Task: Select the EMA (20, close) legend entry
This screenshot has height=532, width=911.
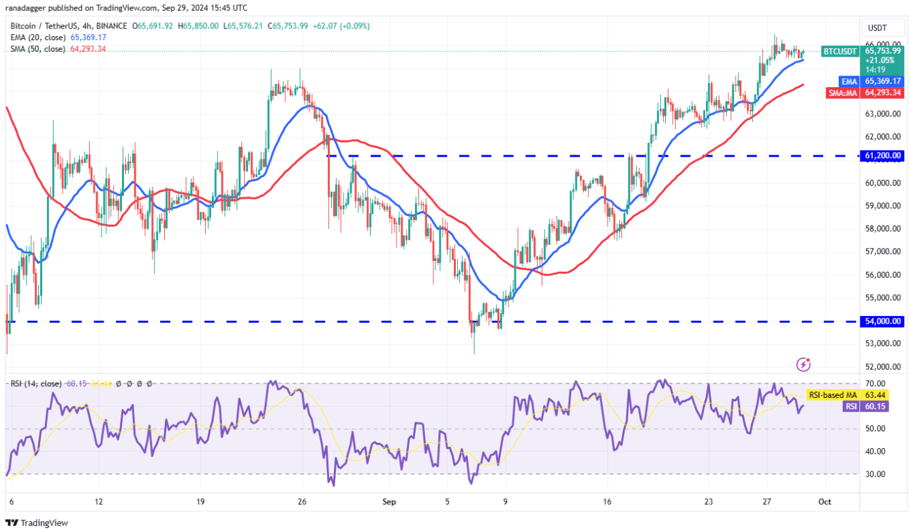Action: point(39,37)
